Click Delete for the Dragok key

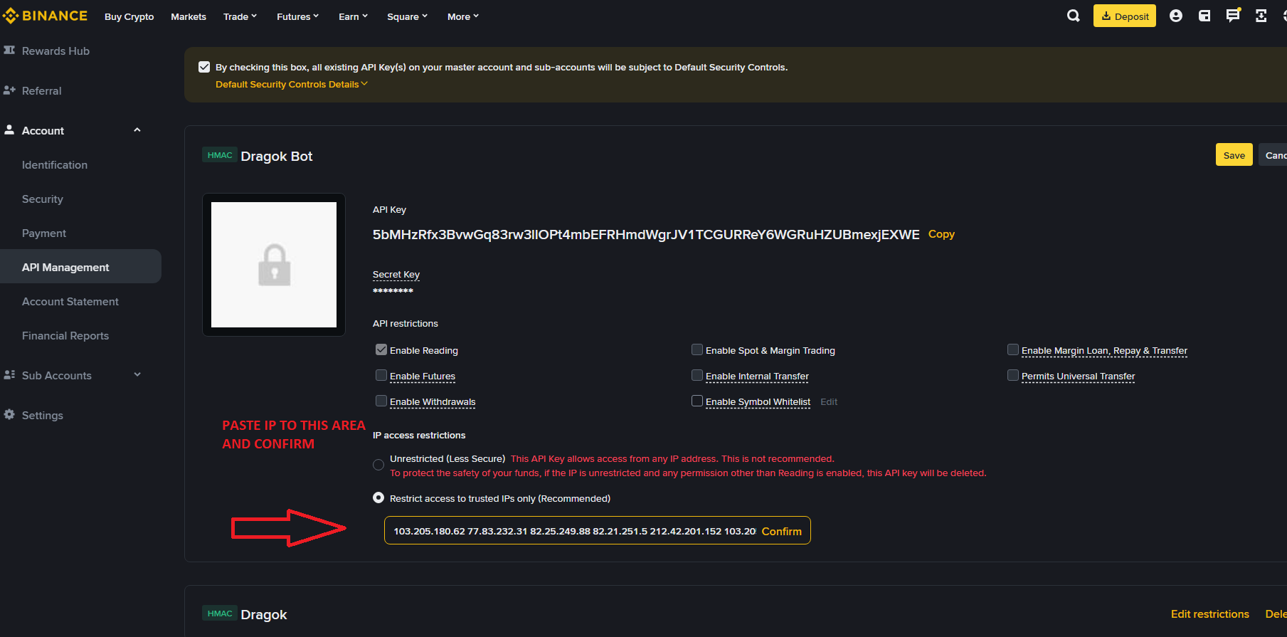click(x=1276, y=614)
